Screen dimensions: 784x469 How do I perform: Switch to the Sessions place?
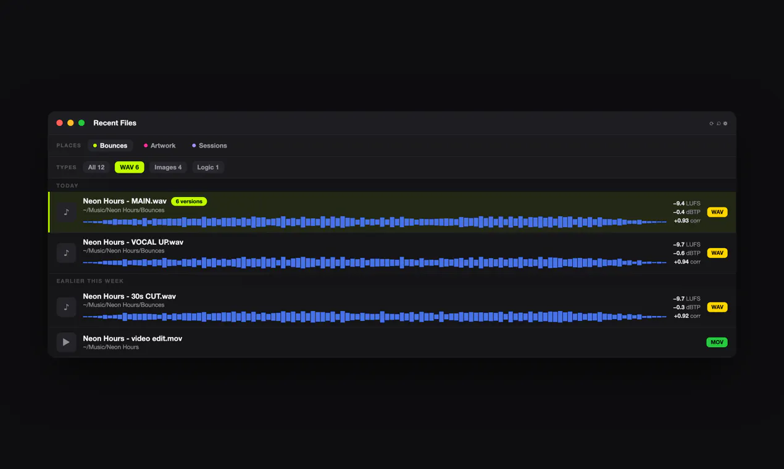209,146
